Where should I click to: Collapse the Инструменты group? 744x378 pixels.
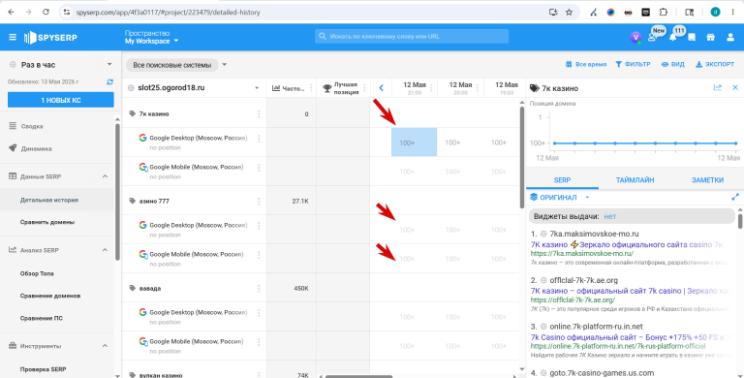click(105, 346)
